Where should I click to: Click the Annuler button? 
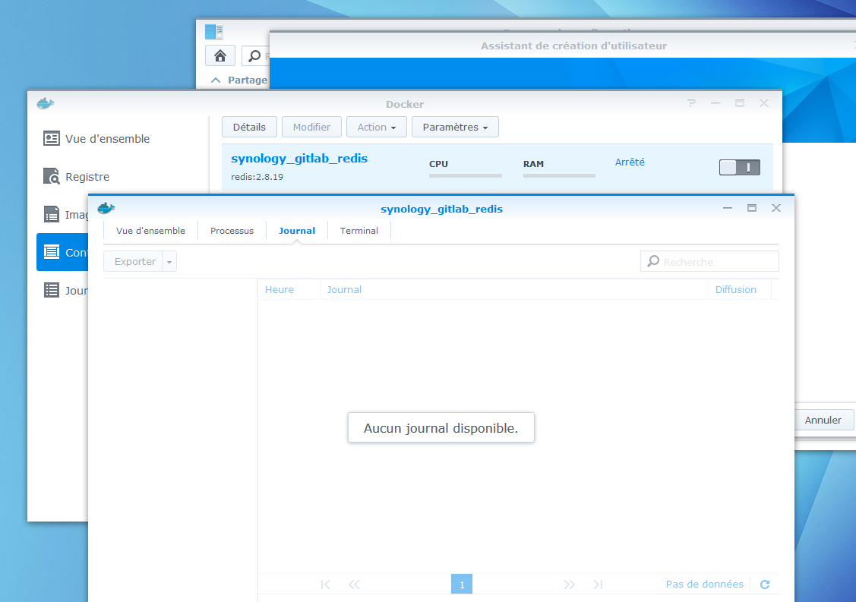click(x=823, y=420)
